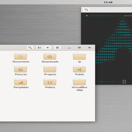This screenshot has width=132, height=132.
Task: Select the 'VirtualBox VMs' label text
Action: tap(80, 89)
